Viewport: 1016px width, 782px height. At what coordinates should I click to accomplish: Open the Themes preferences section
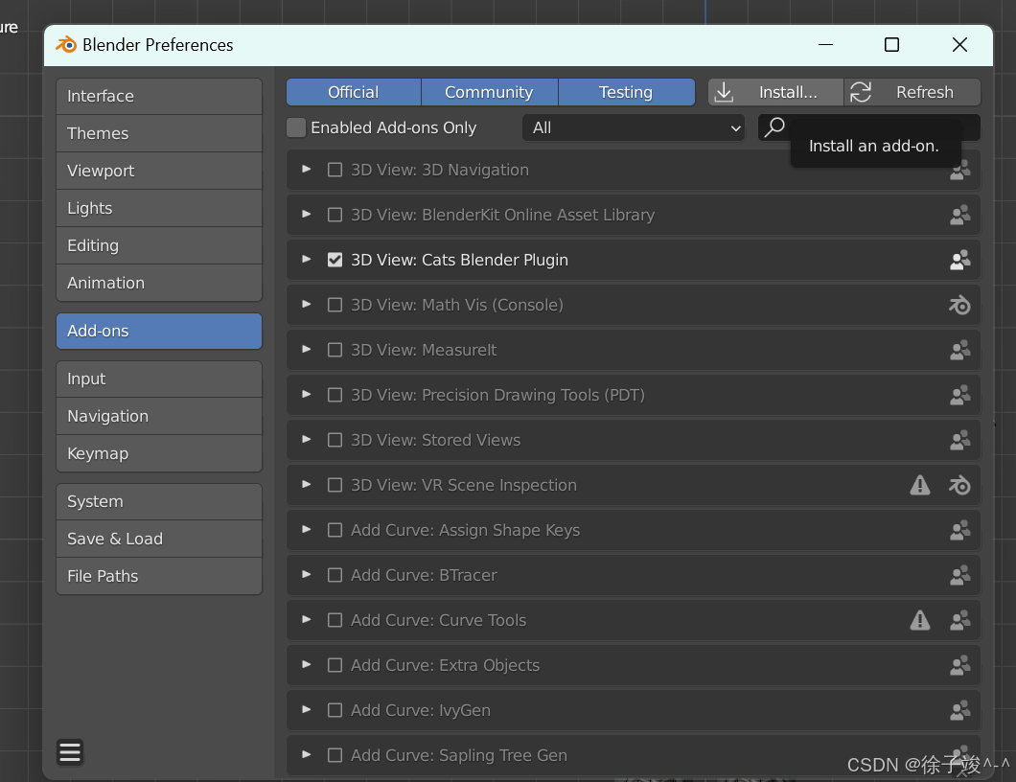pos(159,133)
